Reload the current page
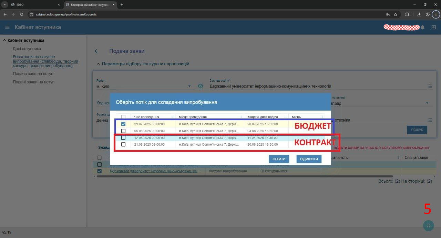Viewport: 441px width, 238px height. [21, 14]
